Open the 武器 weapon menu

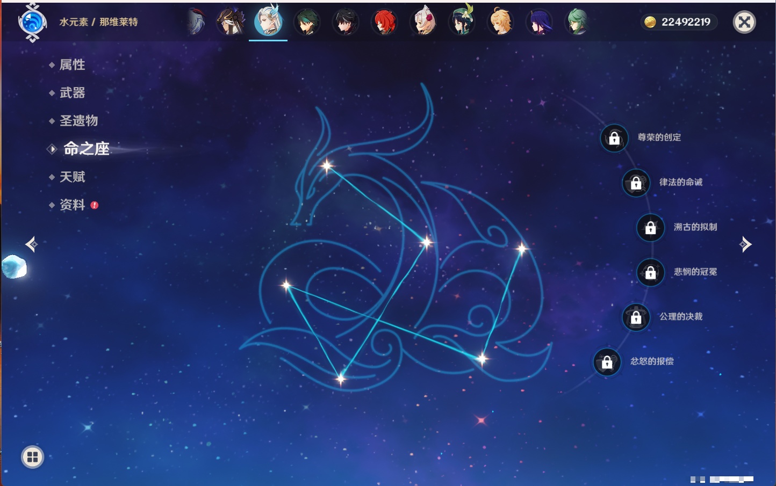click(x=72, y=93)
